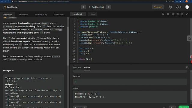Bookmark page with the star icon

point(173,1)
